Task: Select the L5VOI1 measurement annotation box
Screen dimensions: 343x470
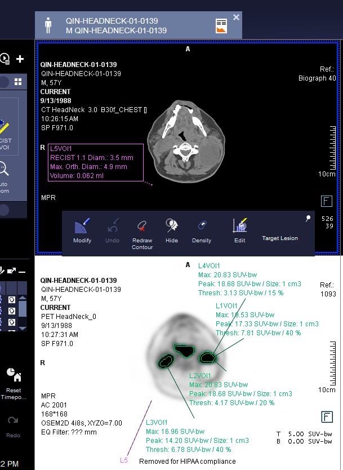Action: [96, 162]
